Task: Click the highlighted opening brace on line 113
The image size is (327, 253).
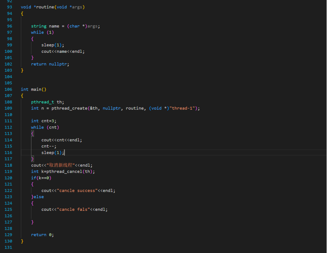Action: click(32, 134)
